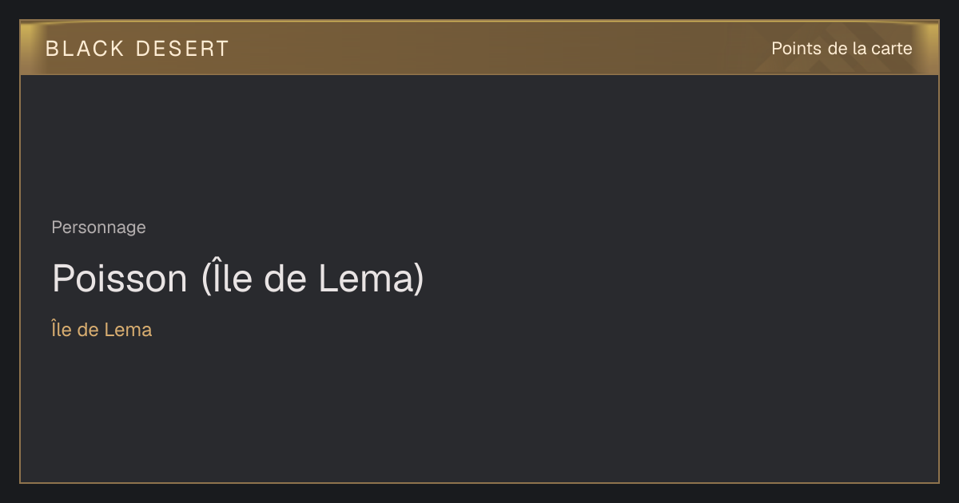Select the Personnage category label
959x503 pixels.
pos(98,228)
